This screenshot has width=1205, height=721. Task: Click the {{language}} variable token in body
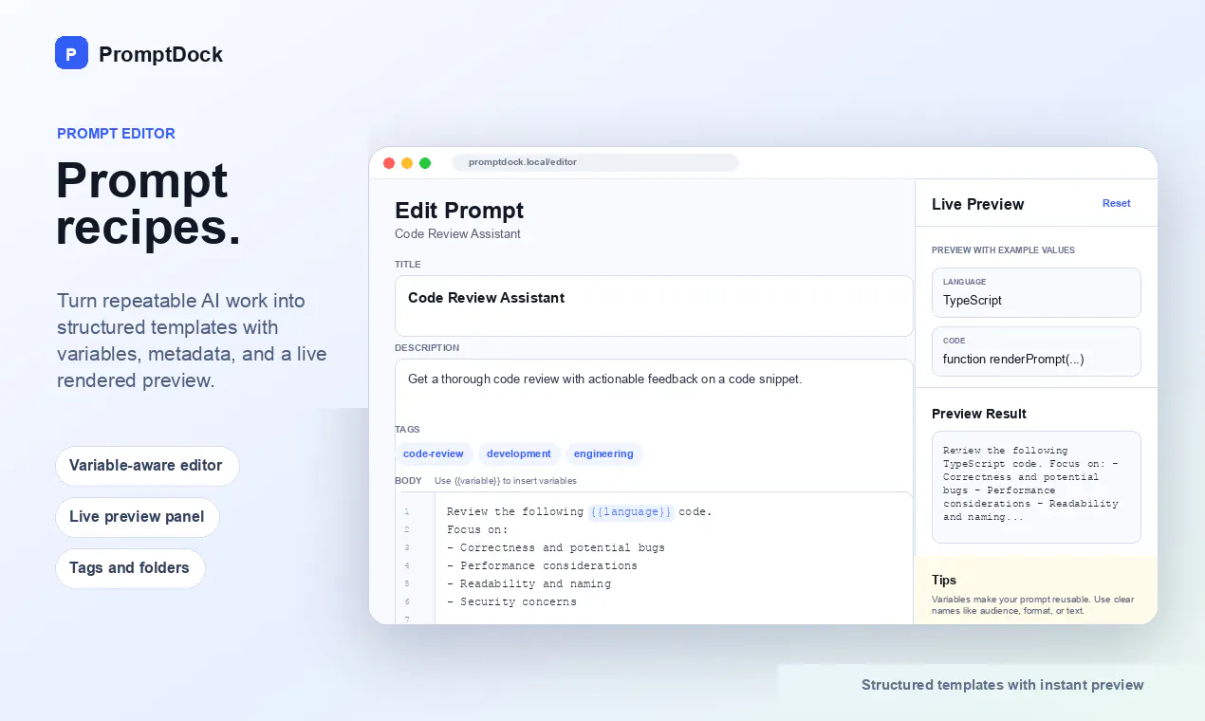coord(630,512)
